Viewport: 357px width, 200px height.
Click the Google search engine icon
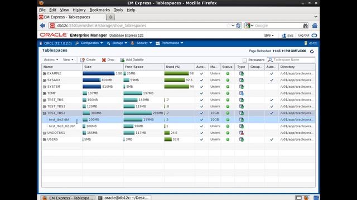[248, 26]
